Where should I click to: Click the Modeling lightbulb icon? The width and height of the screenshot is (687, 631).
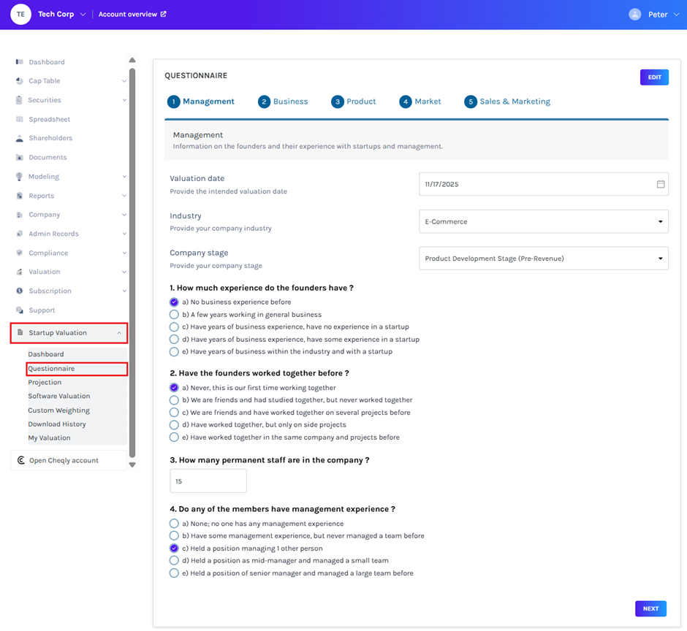pos(20,177)
